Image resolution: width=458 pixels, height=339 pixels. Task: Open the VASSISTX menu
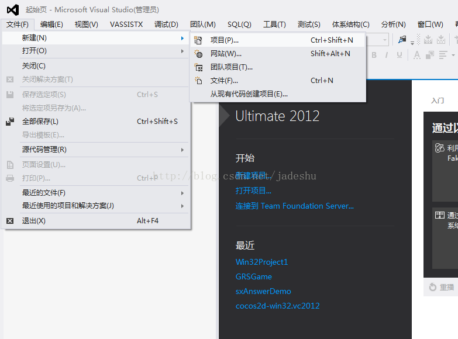point(126,24)
